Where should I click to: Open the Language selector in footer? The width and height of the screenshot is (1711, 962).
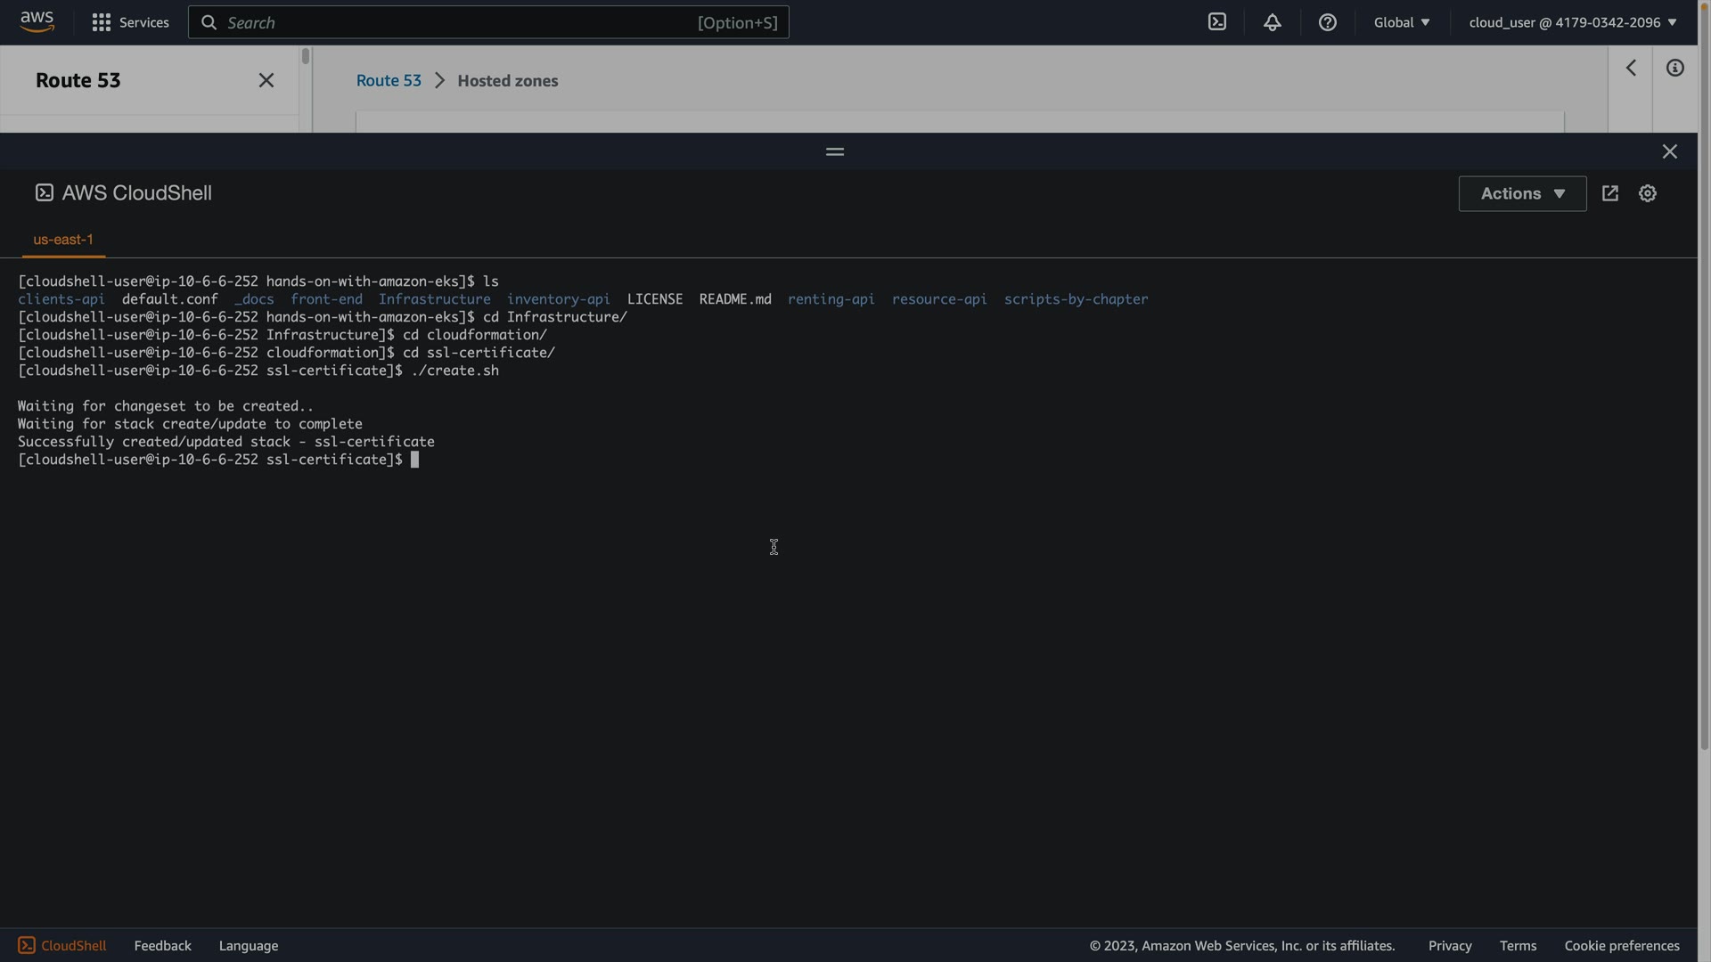pos(249,946)
